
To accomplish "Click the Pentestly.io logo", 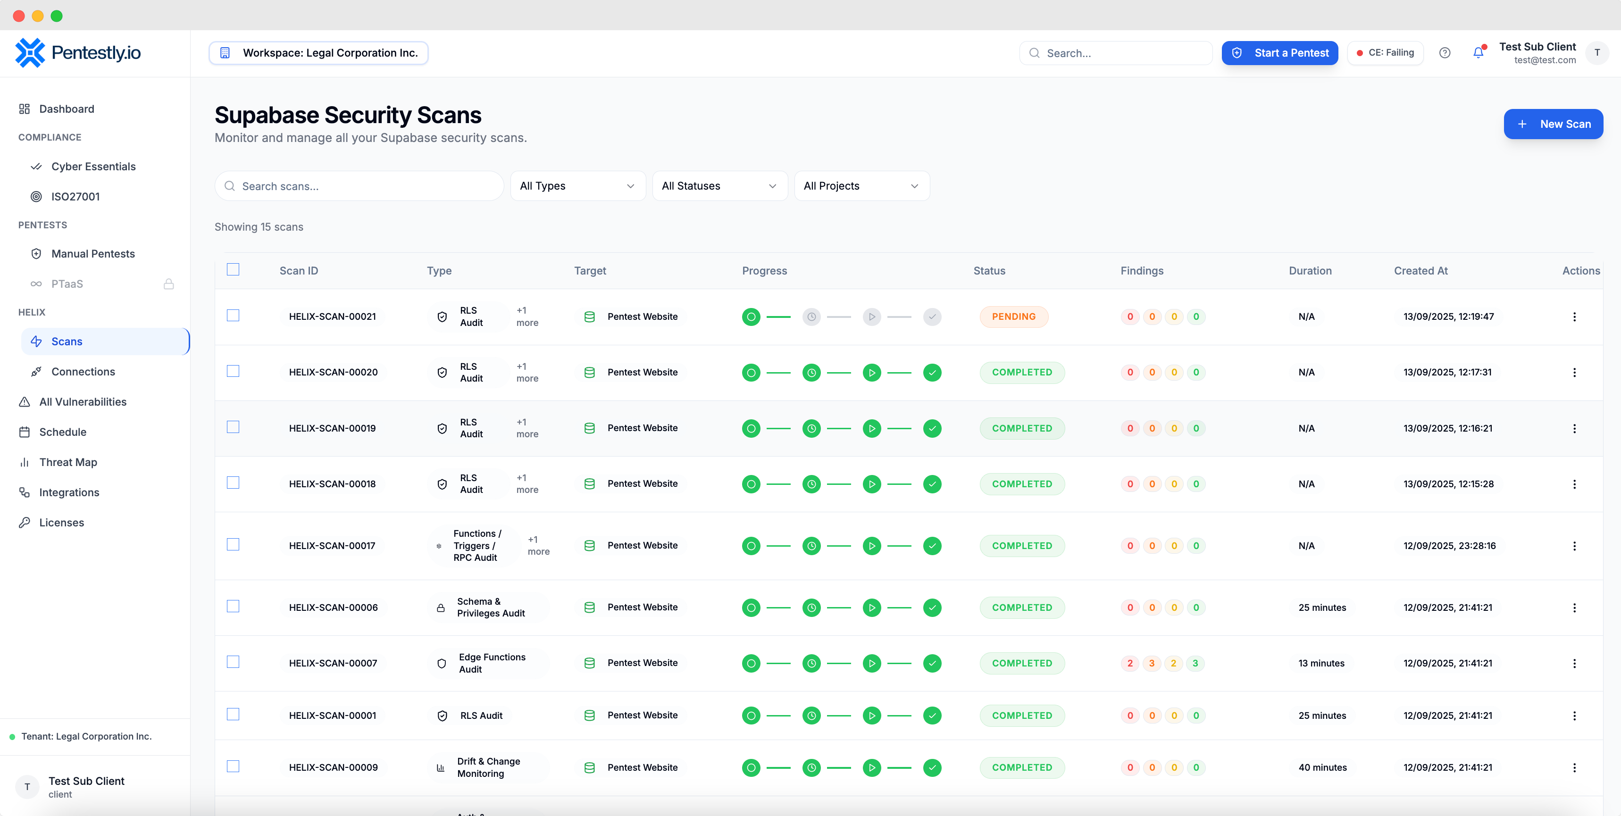I will pos(78,53).
